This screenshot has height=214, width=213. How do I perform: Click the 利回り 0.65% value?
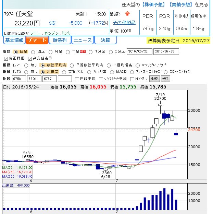pyautogui.click(x=181, y=28)
